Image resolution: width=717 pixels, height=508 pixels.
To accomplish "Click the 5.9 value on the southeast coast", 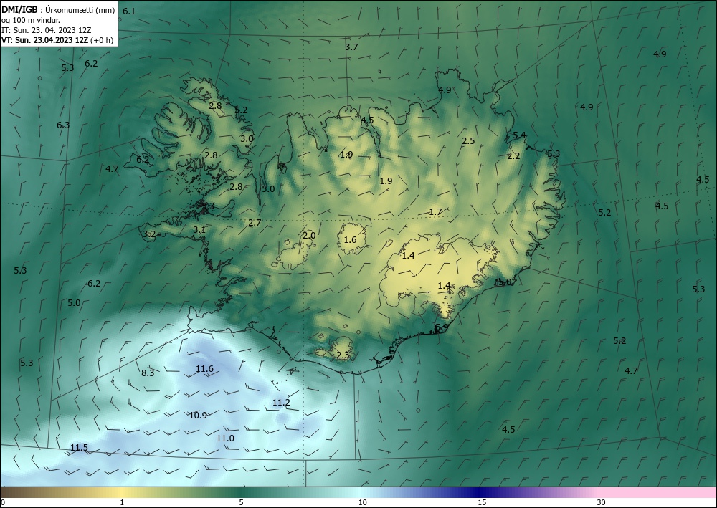I will (x=442, y=327).
